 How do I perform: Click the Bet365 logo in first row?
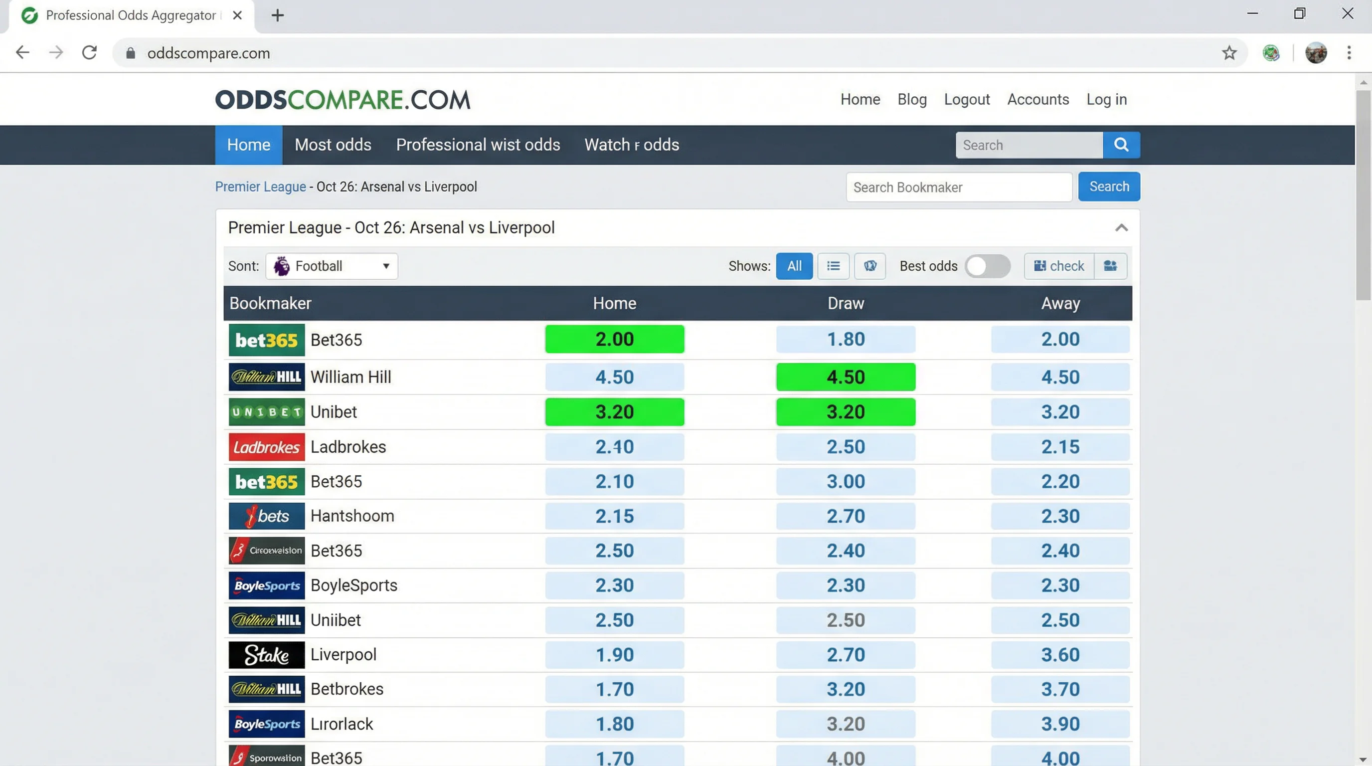pos(267,340)
